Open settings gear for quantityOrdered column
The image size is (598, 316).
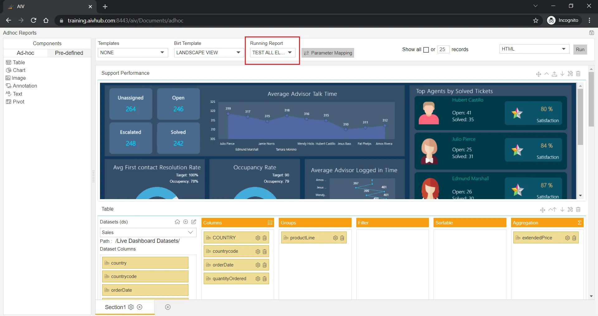point(258,279)
